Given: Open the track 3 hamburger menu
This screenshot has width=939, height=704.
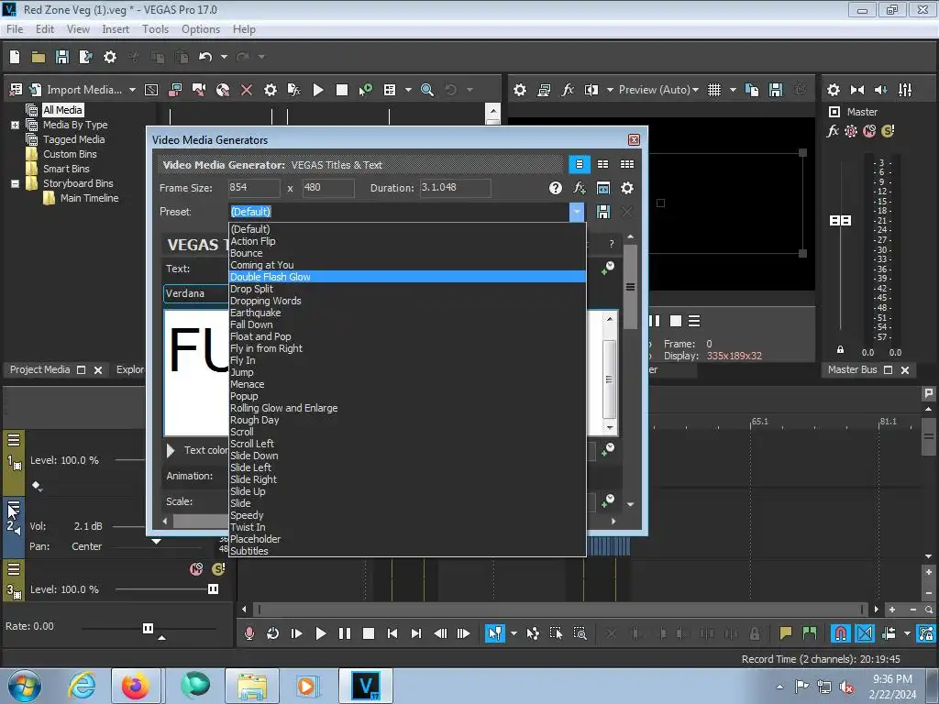Looking at the screenshot, I should click(13, 569).
